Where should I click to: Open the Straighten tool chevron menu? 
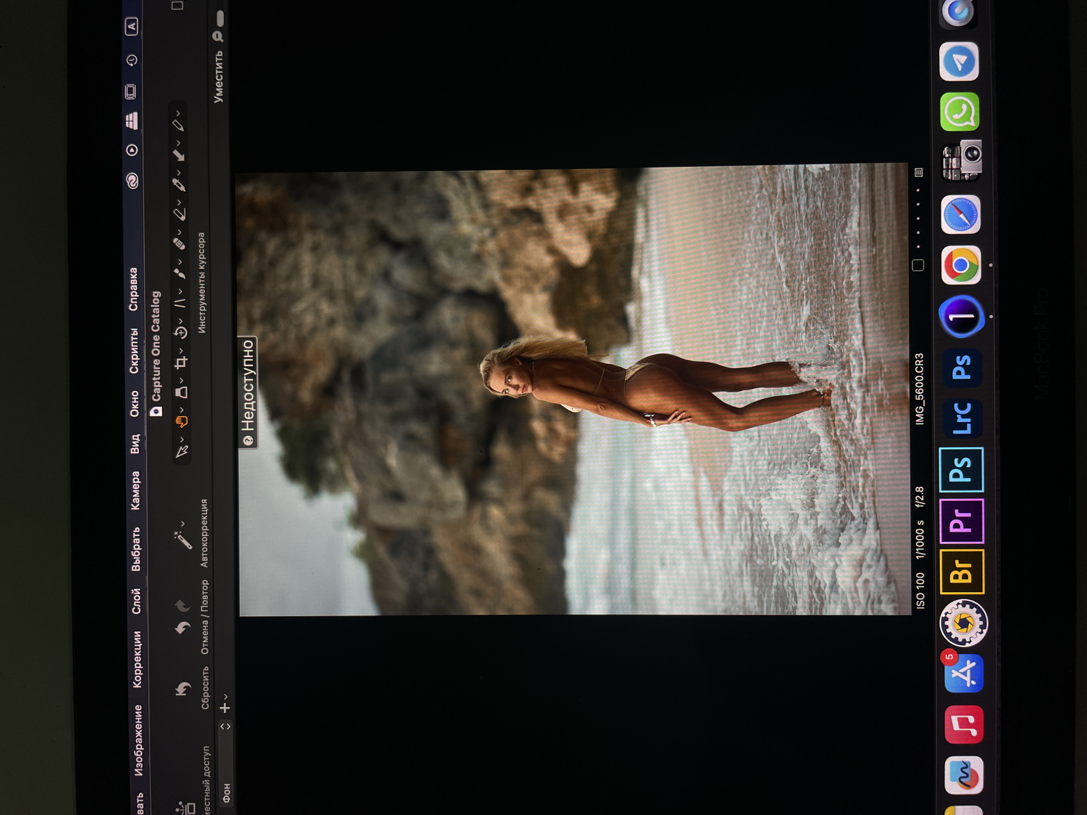(180, 321)
